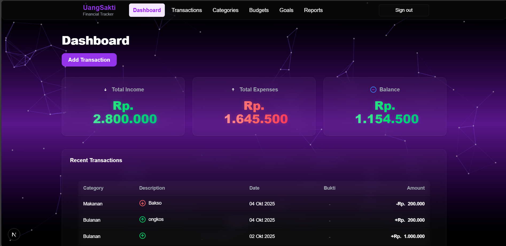Viewport: 506px width, 246px height.
Task: Select the Makanan category row
Action: point(93,204)
